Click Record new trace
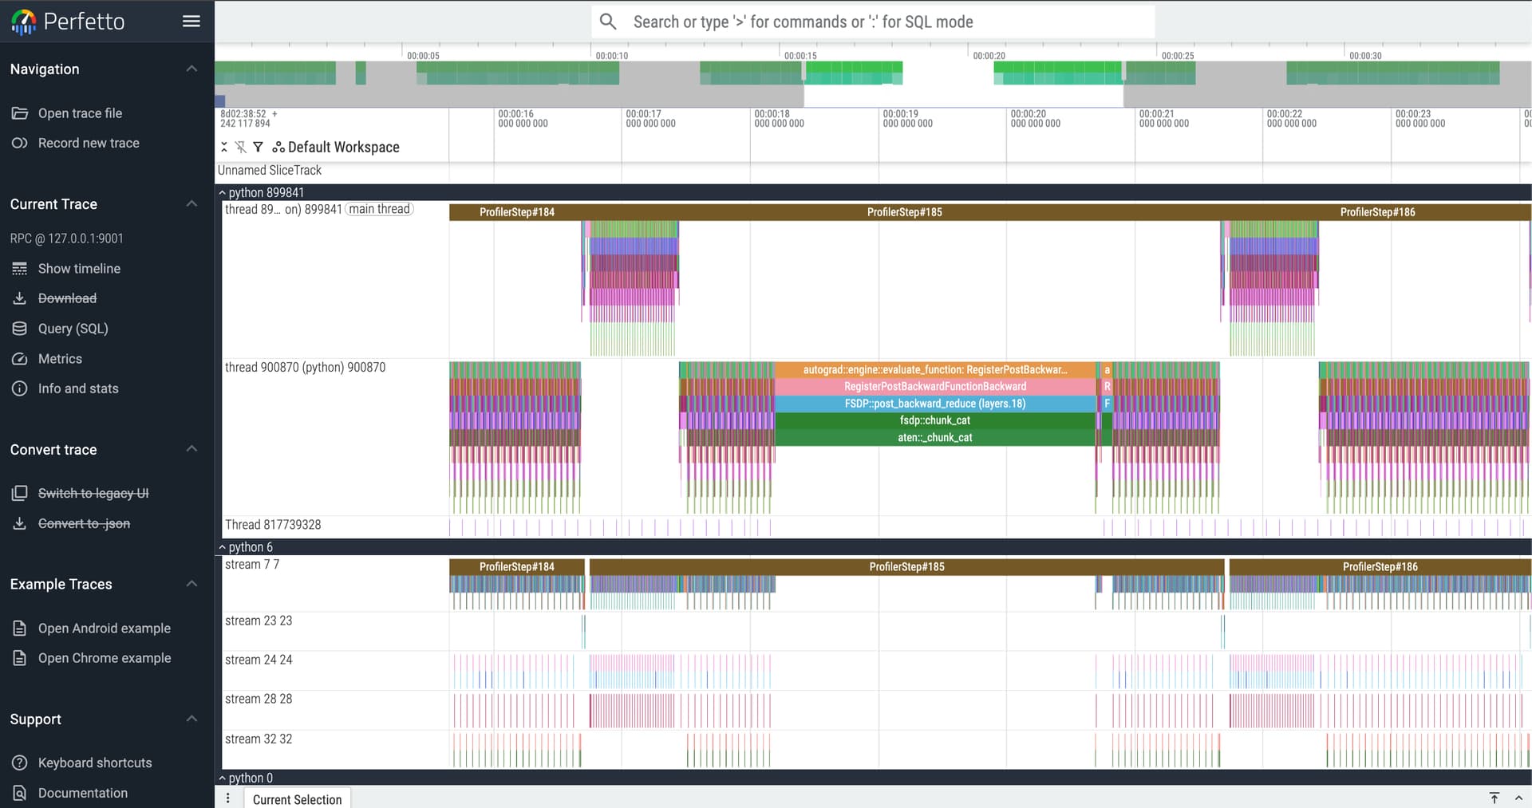Screen dimensions: 1532x808 [x=89, y=143]
